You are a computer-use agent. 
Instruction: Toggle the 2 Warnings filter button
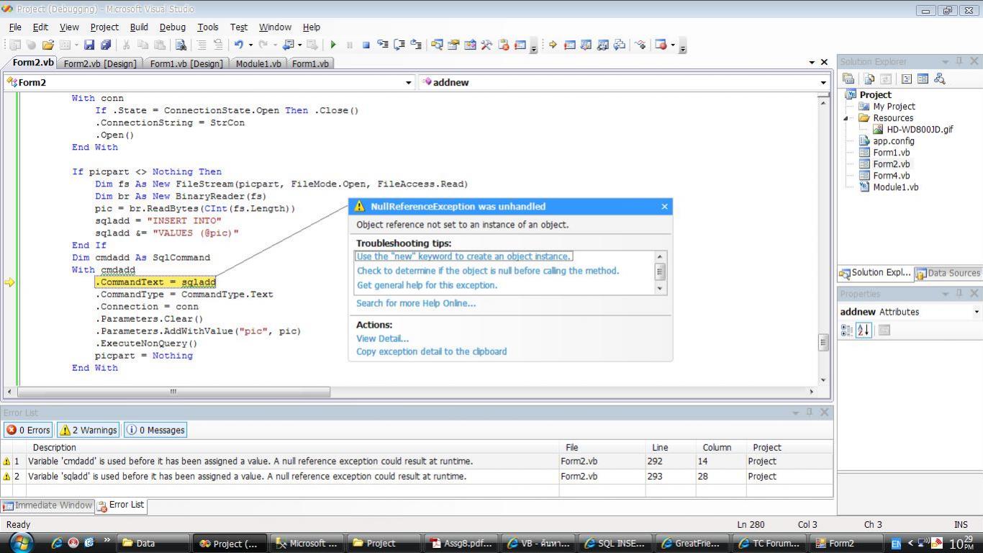89,430
